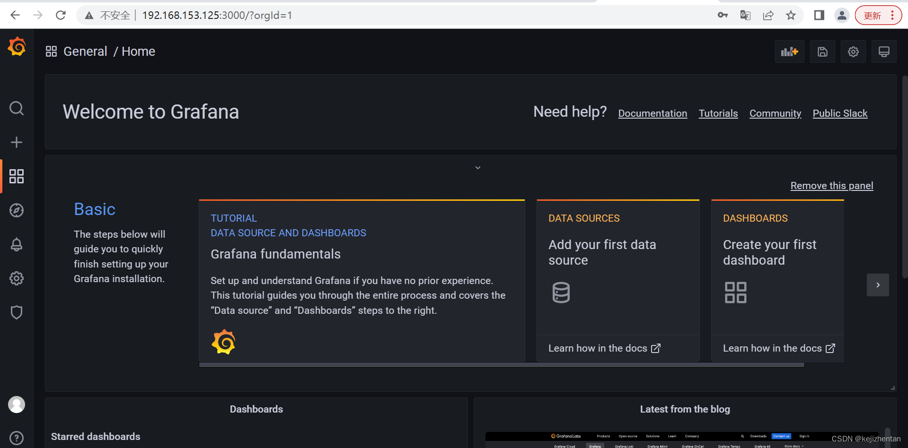Click the browser share icon
908x448 pixels.
(768, 15)
